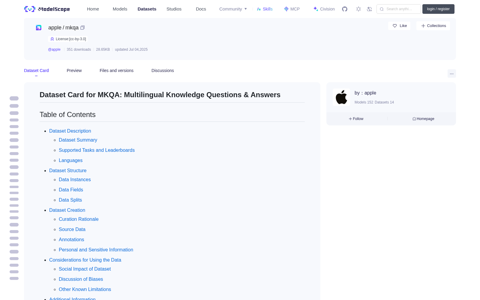Open the ModelScope logo homepage
Screen dimensions: 480x300
[x=47, y=9]
